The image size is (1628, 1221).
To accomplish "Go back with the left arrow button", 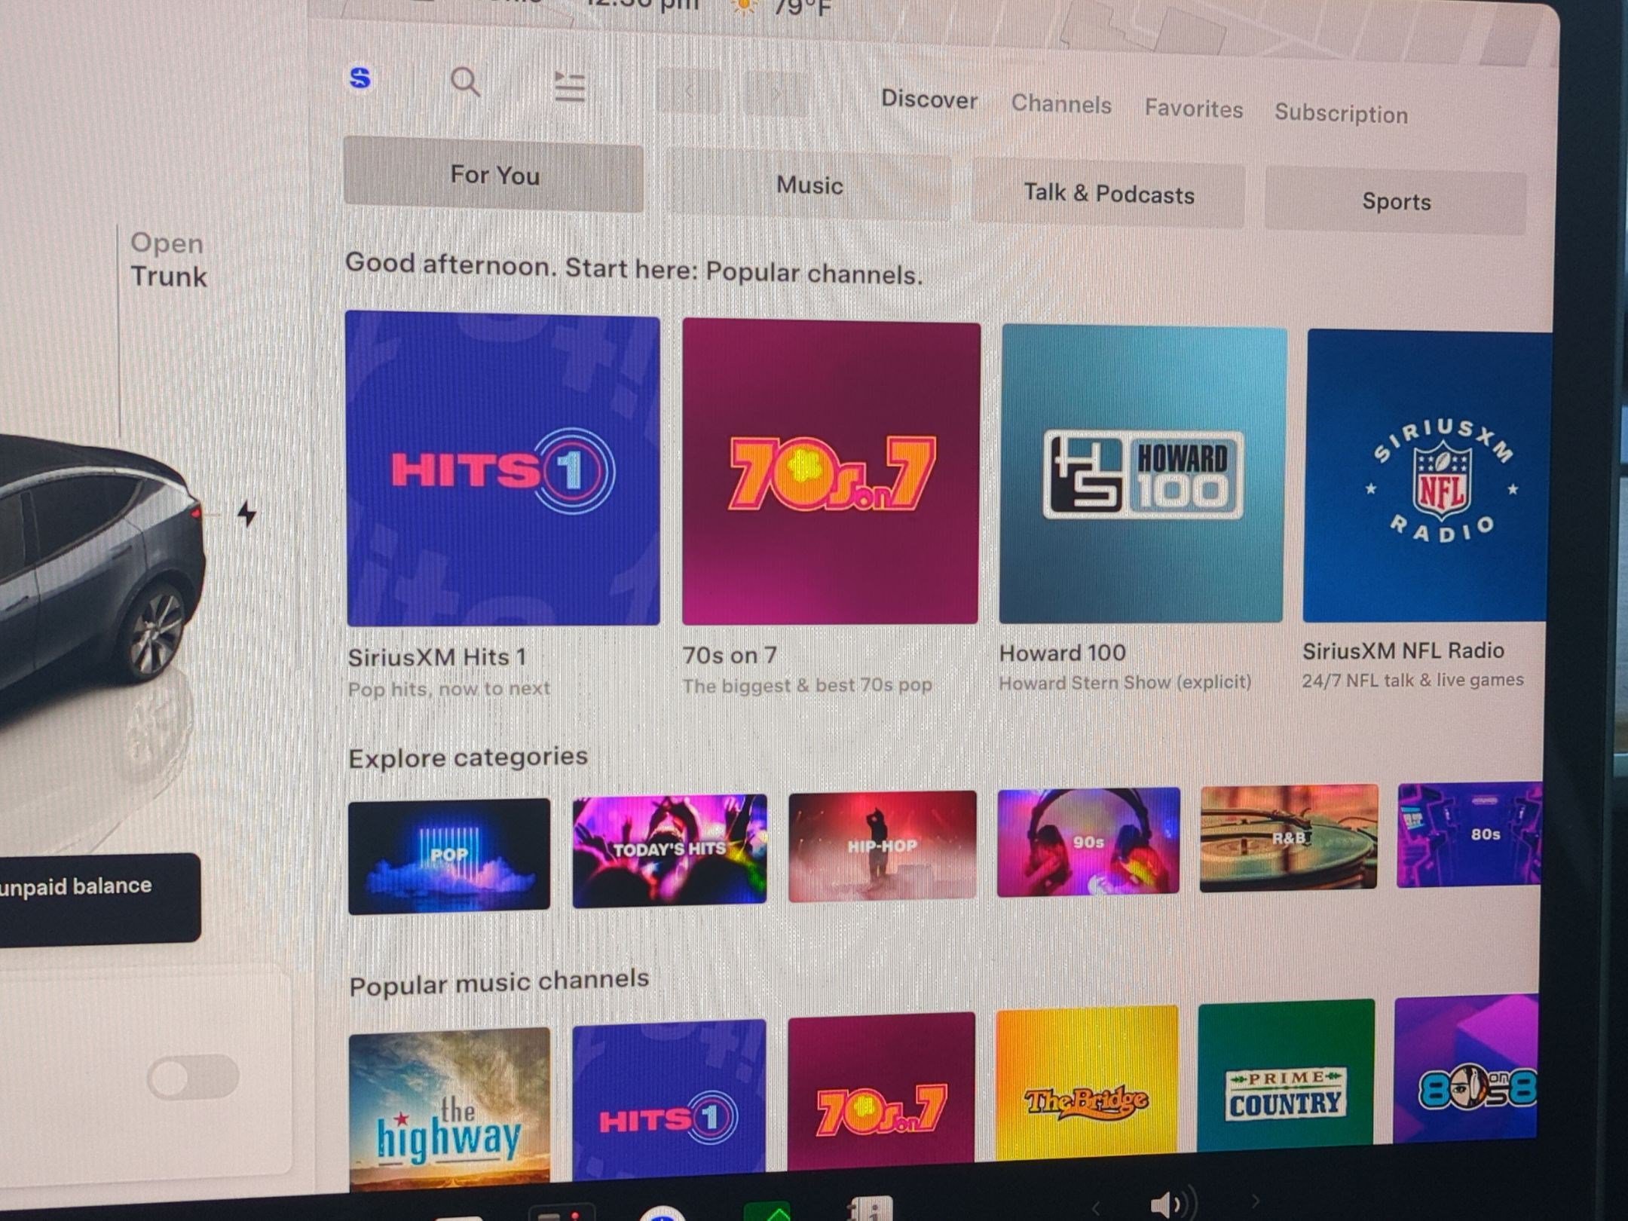I will [x=688, y=91].
